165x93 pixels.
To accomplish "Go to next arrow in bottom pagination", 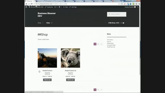I will click(101, 90).
